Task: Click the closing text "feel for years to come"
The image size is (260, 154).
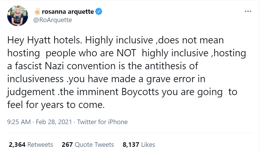Action: 55,105
